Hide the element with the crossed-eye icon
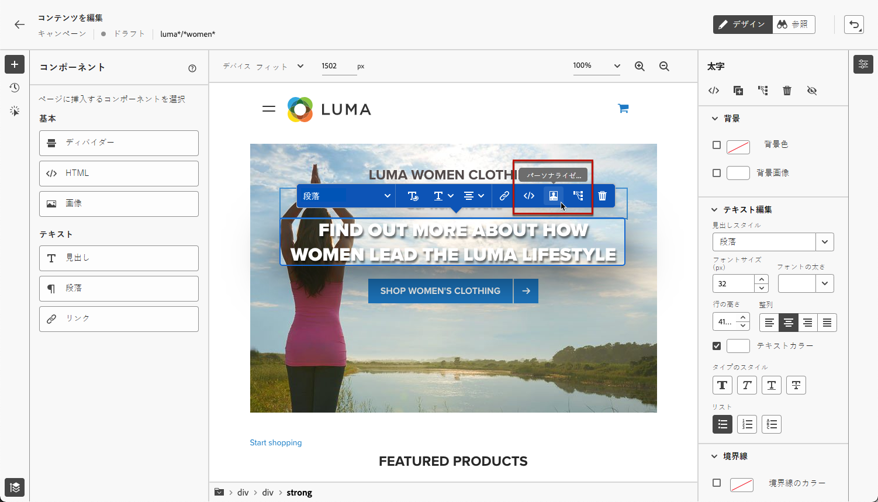The height and width of the screenshot is (502, 878). pyautogui.click(x=812, y=91)
